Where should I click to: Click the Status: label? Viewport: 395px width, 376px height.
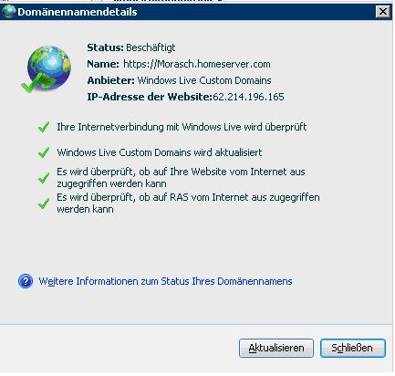tap(105, 47)
